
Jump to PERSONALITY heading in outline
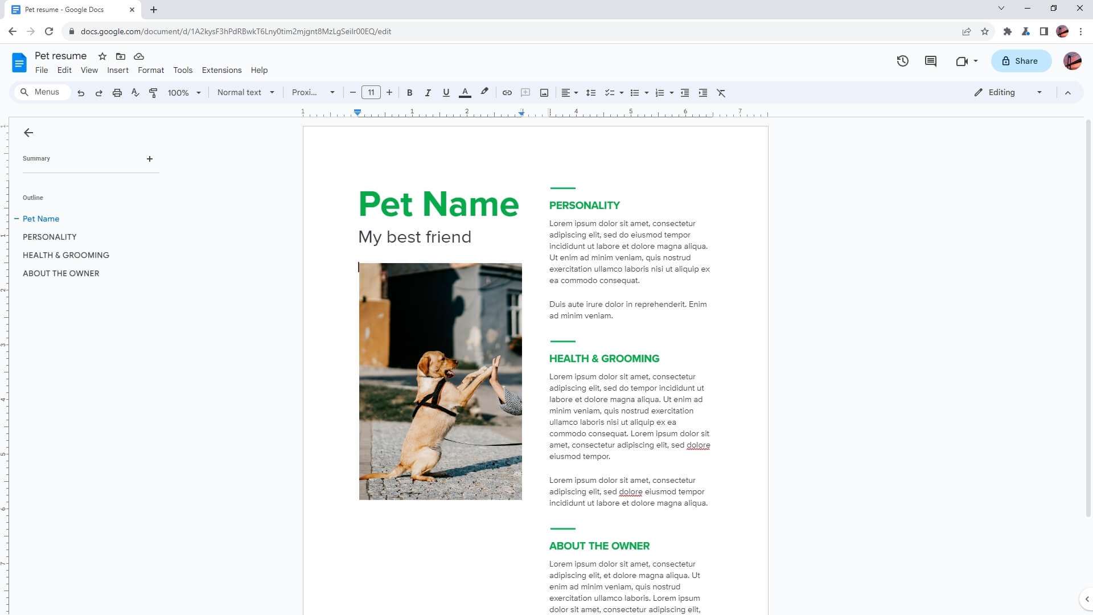click(x=50, y=237)
